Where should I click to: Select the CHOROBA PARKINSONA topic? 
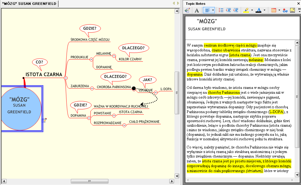[114, 87]
